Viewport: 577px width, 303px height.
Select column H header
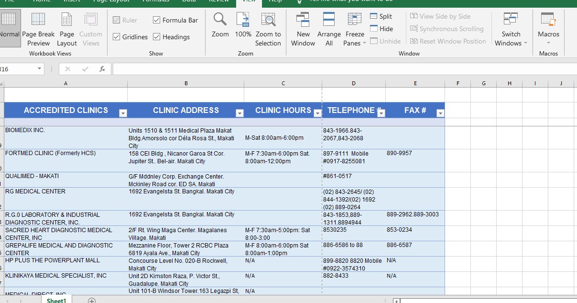tap(509, 83)
